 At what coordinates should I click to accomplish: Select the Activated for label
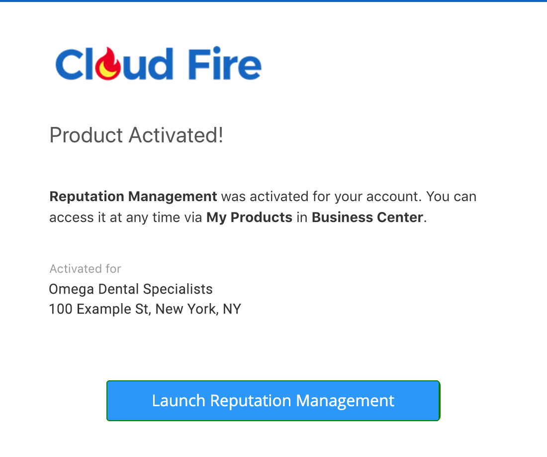(85, 269)
